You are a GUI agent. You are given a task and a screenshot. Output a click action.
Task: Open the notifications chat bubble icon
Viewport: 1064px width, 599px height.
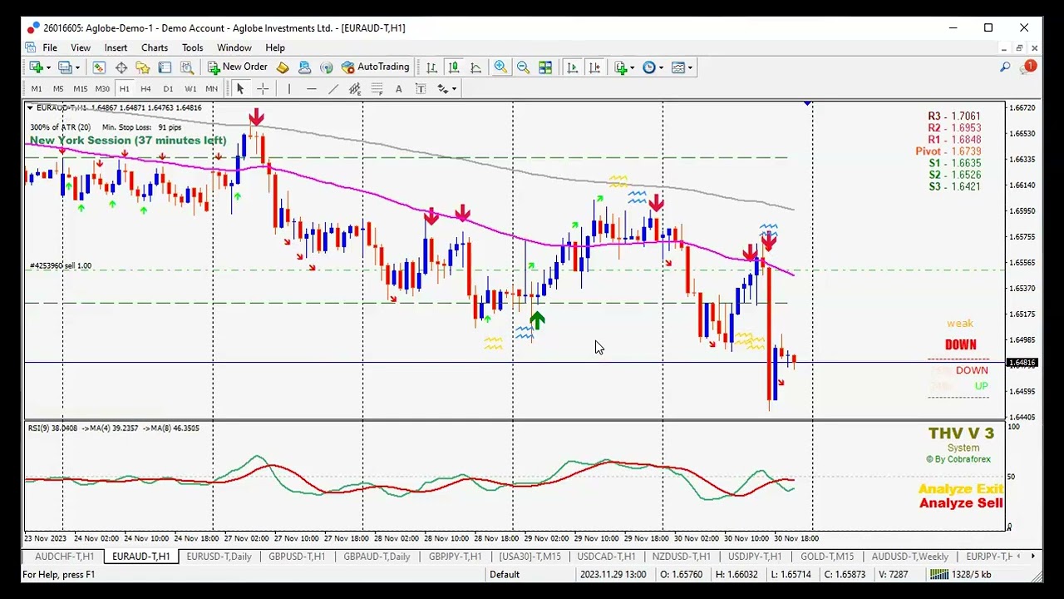click(1027, 67)
